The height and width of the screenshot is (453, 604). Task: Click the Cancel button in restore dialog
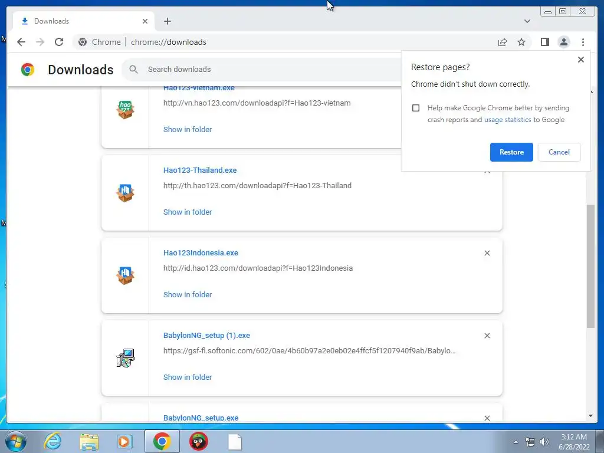[559, 152]
